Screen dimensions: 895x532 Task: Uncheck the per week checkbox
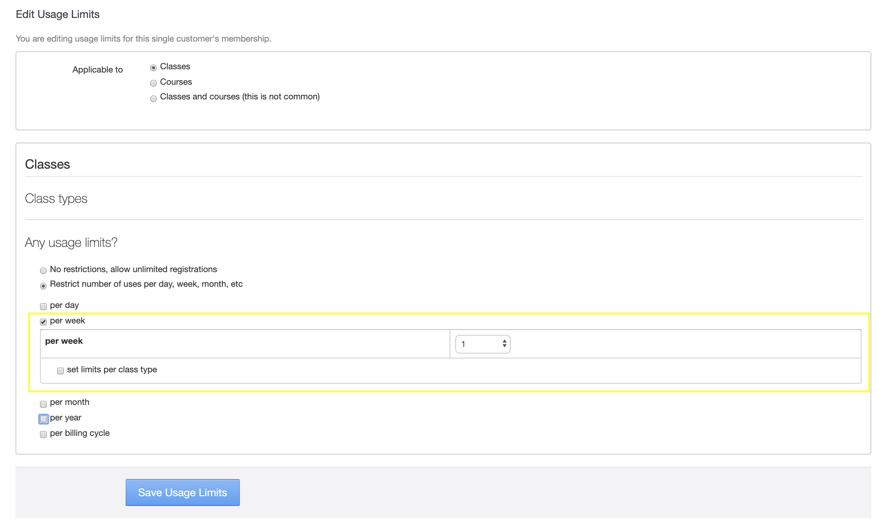click(x=43, y=322)
